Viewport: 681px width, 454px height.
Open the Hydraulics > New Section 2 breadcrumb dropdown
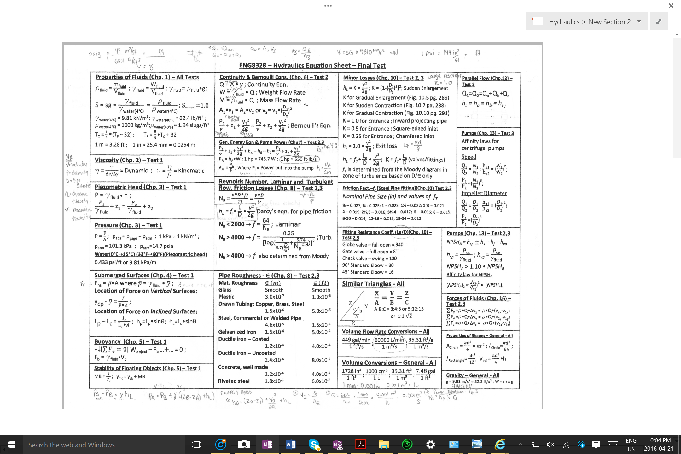coord(639,21)
